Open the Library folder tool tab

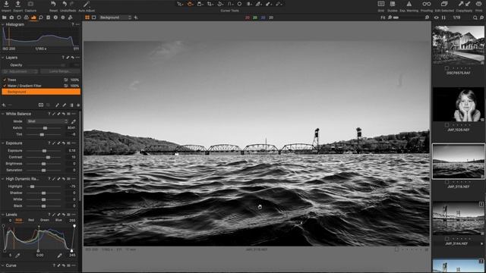coord(5,17)
